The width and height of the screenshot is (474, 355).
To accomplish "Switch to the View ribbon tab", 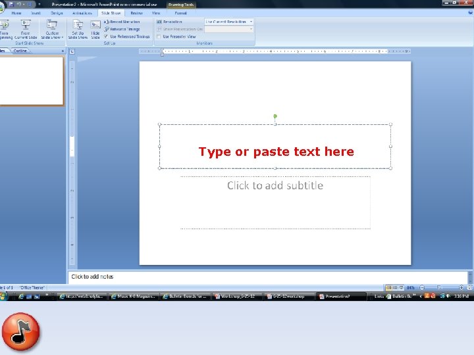I will pos(156,13).
